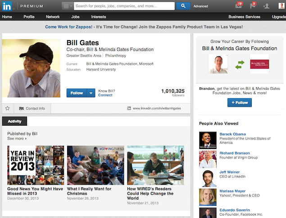This screenshot has height=218, width=286.
Task: Select the Activity tab
Action: tap(14, 121)
